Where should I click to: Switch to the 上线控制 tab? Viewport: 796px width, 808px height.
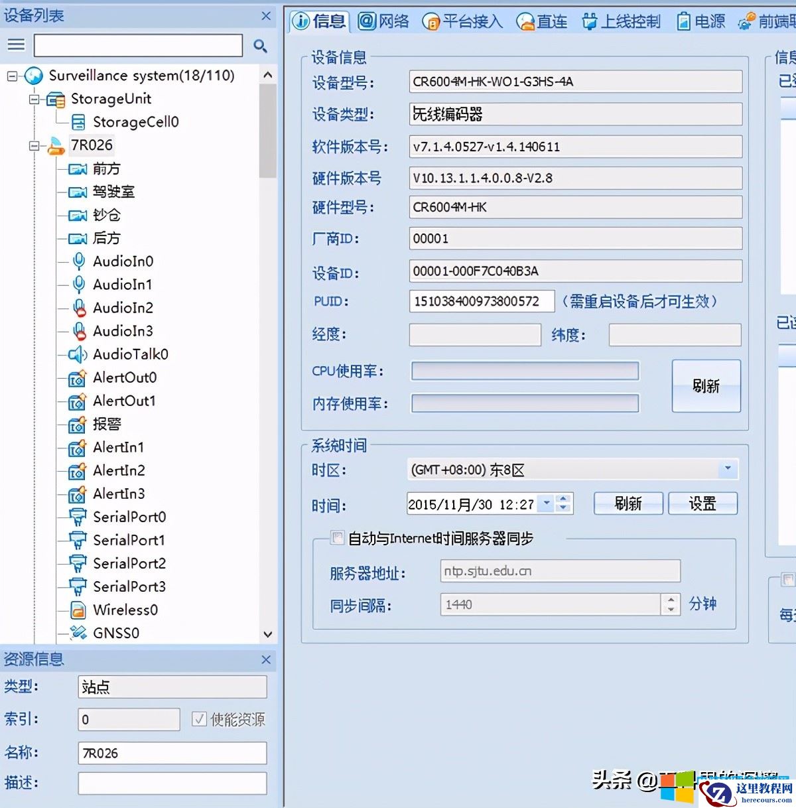[621, 22]
